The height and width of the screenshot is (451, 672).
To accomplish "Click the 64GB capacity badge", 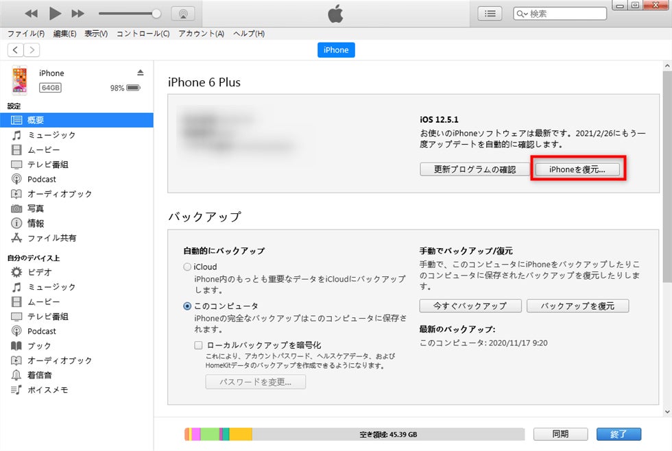I will point(50,88).
